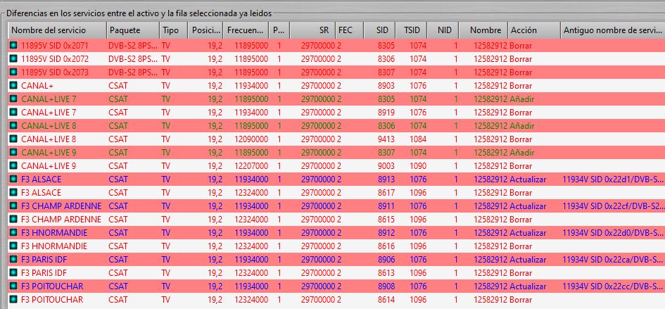Click the Tipo column header
Viewport: 665px width, 309px height.
click(x=173, y=30)
